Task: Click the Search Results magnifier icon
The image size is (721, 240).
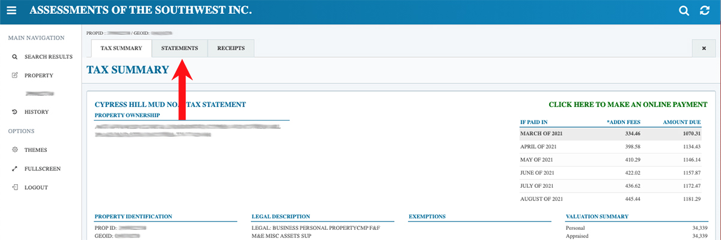Action: pos(14,57)
